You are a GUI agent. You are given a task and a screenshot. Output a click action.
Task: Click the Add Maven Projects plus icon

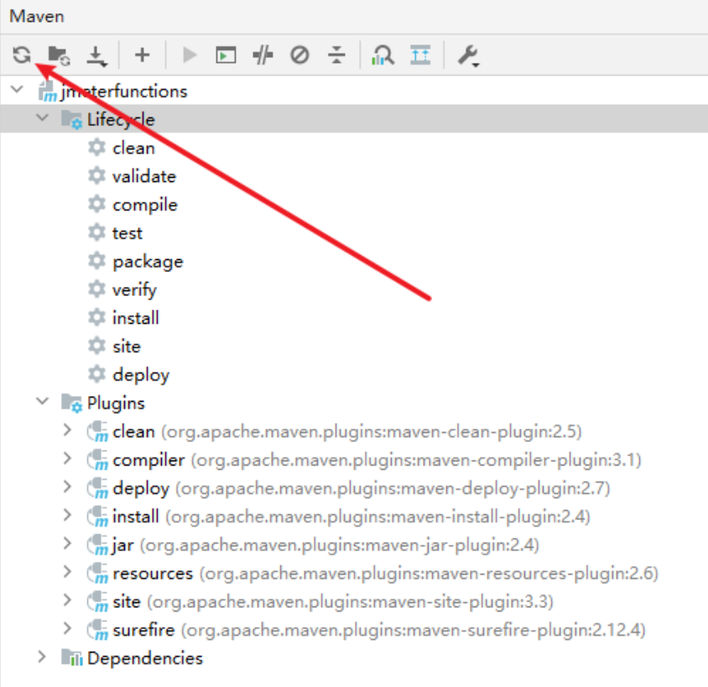click(142, 56)
